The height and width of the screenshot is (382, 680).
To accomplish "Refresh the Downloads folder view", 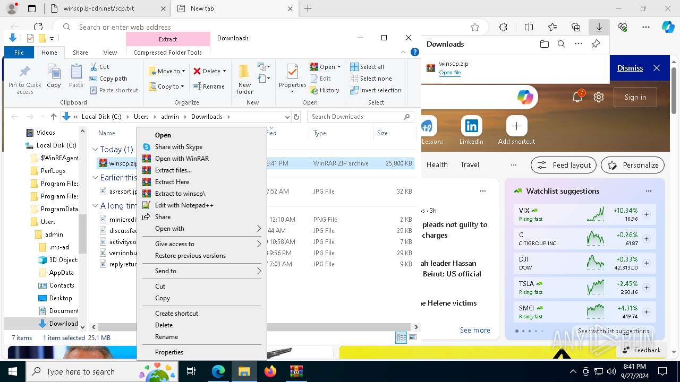I will click(x=296, y=117).
